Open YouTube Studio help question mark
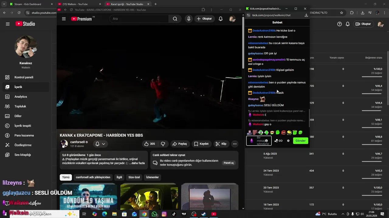The height and width of the screenshot is (218, 389). 339,24
